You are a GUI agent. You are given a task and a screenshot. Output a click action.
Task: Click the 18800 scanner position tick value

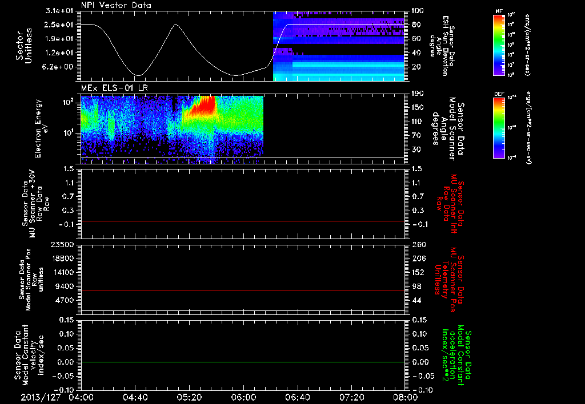63,258
